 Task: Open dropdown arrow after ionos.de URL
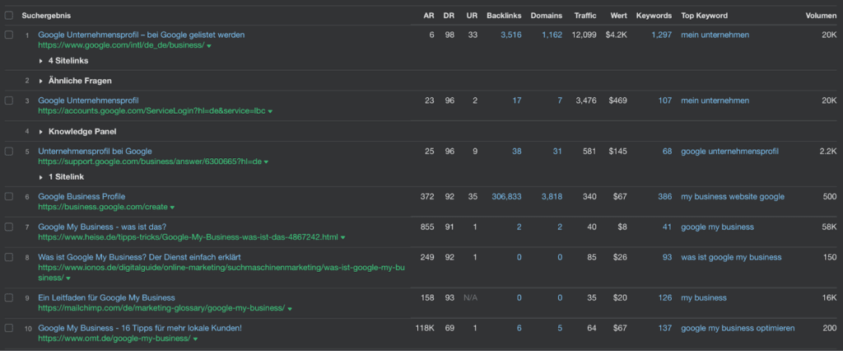click(68, 278)
